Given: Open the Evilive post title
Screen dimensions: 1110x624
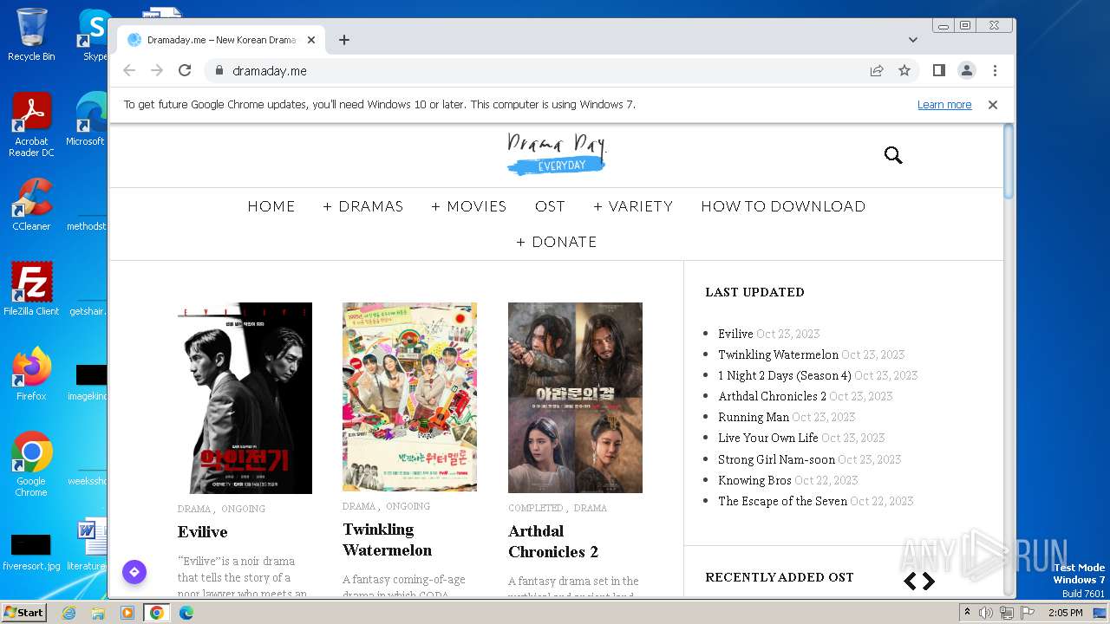Looking at the screenshot, I should (202, 532).
